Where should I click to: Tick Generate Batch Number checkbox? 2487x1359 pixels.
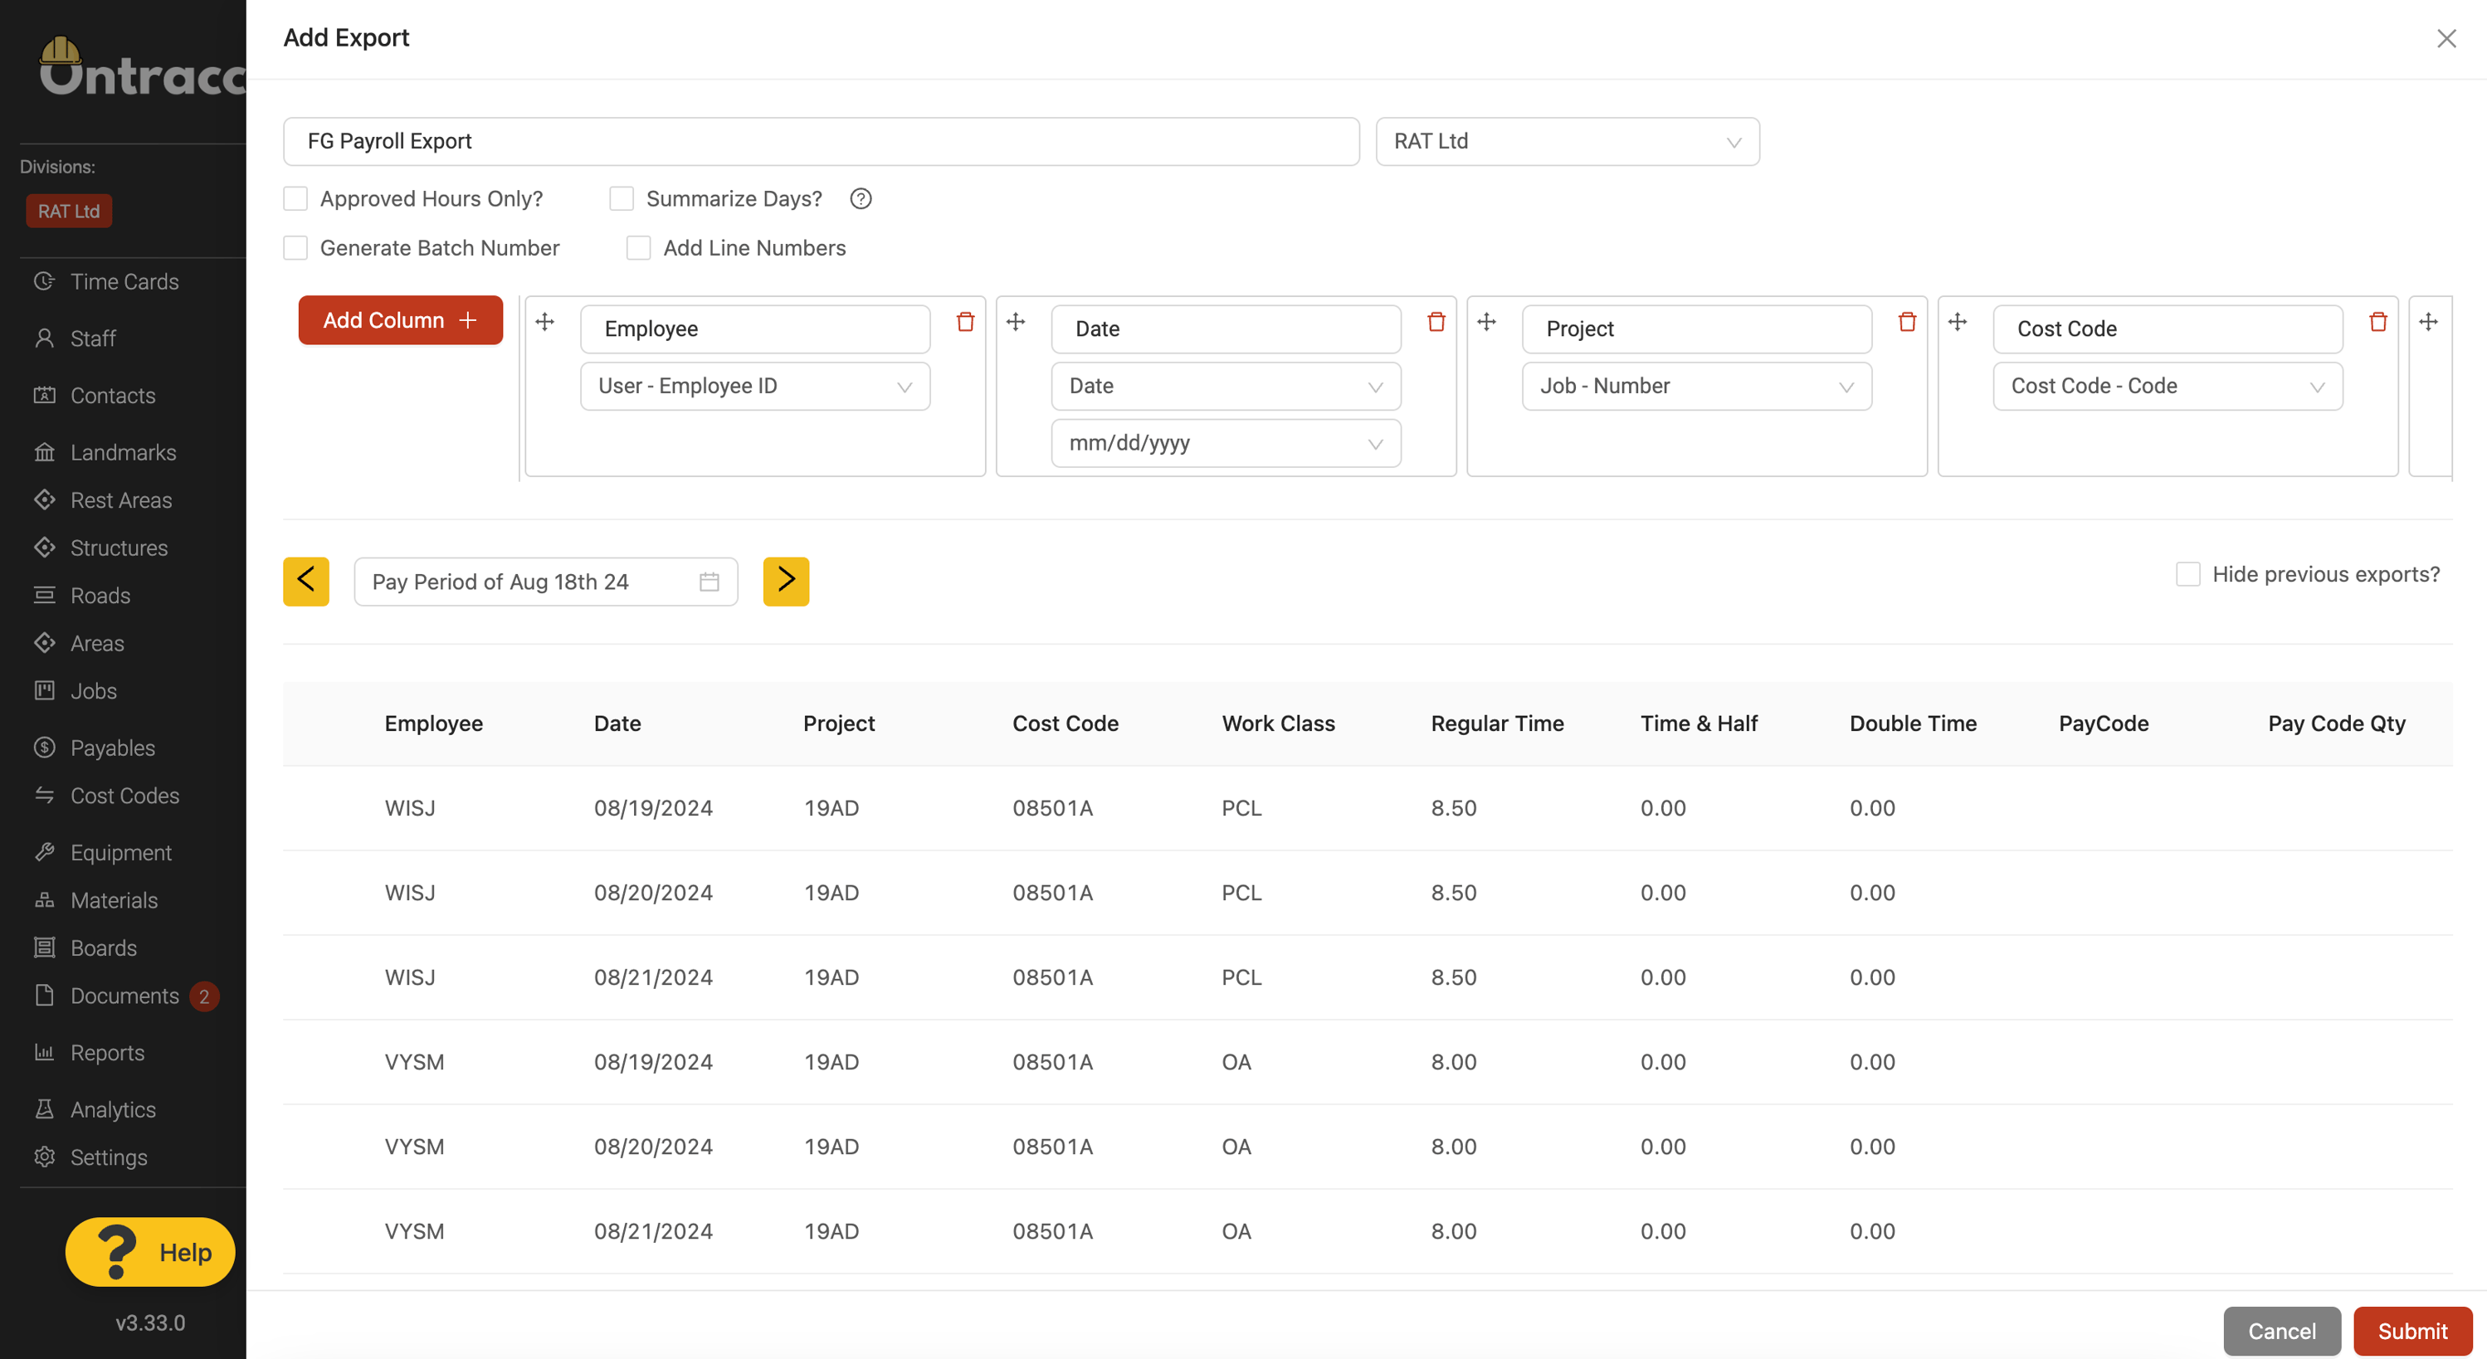[295, 248]
